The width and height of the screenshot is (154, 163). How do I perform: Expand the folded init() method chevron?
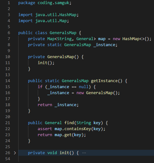15,153
